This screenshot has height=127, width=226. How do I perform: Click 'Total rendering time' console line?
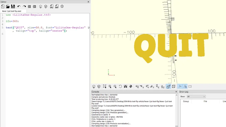[x=105, y=99]
